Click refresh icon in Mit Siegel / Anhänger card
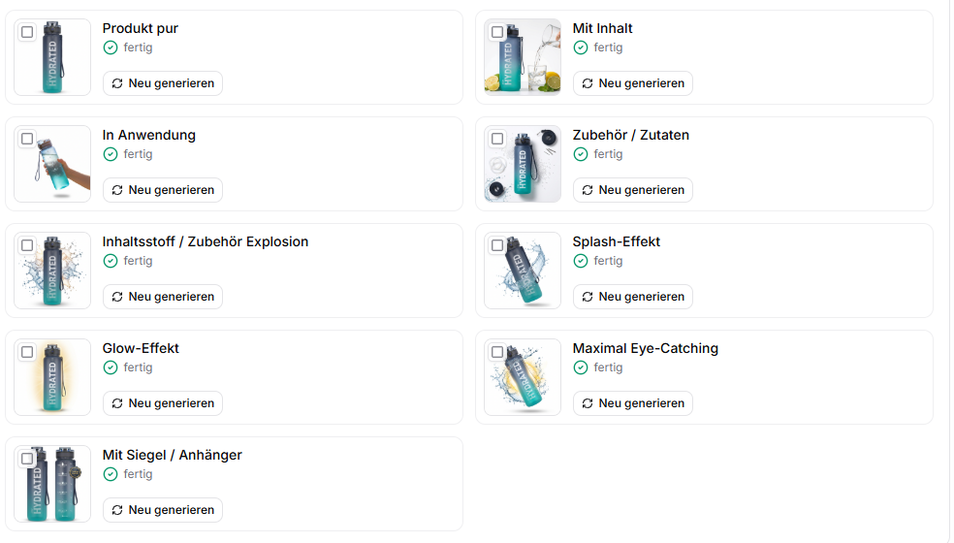This screenshot has width=954, height=543. point(117,510)
